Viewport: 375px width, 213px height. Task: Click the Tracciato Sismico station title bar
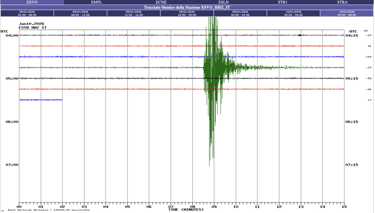(187, 7)
